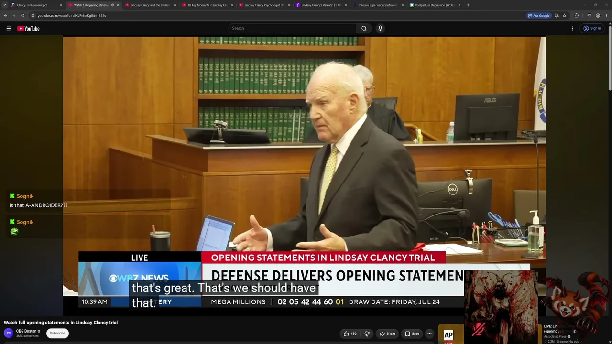Click the search magnifier button
The width and height of the screenshot is (612, 344).
point(364,28)
